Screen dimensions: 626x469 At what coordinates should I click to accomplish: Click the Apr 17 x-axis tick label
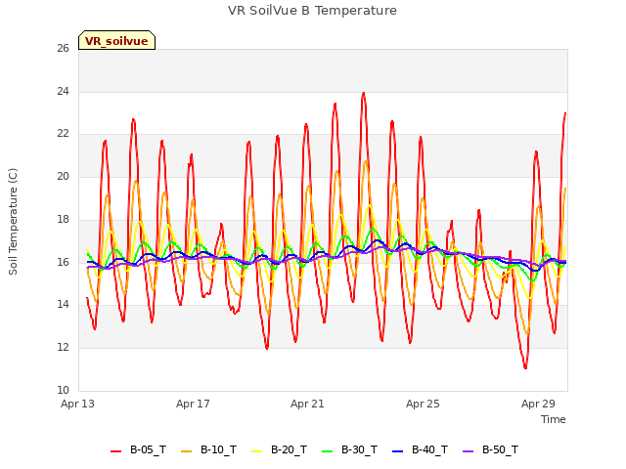pos(193,404)
